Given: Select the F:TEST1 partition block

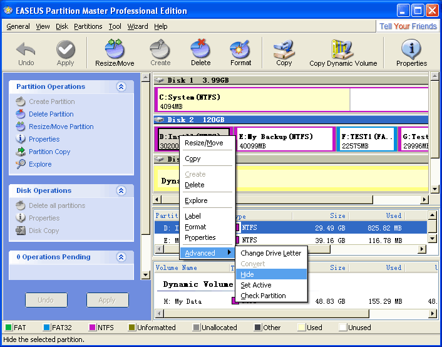Looking at the screenshot, I should coord(367,139).
